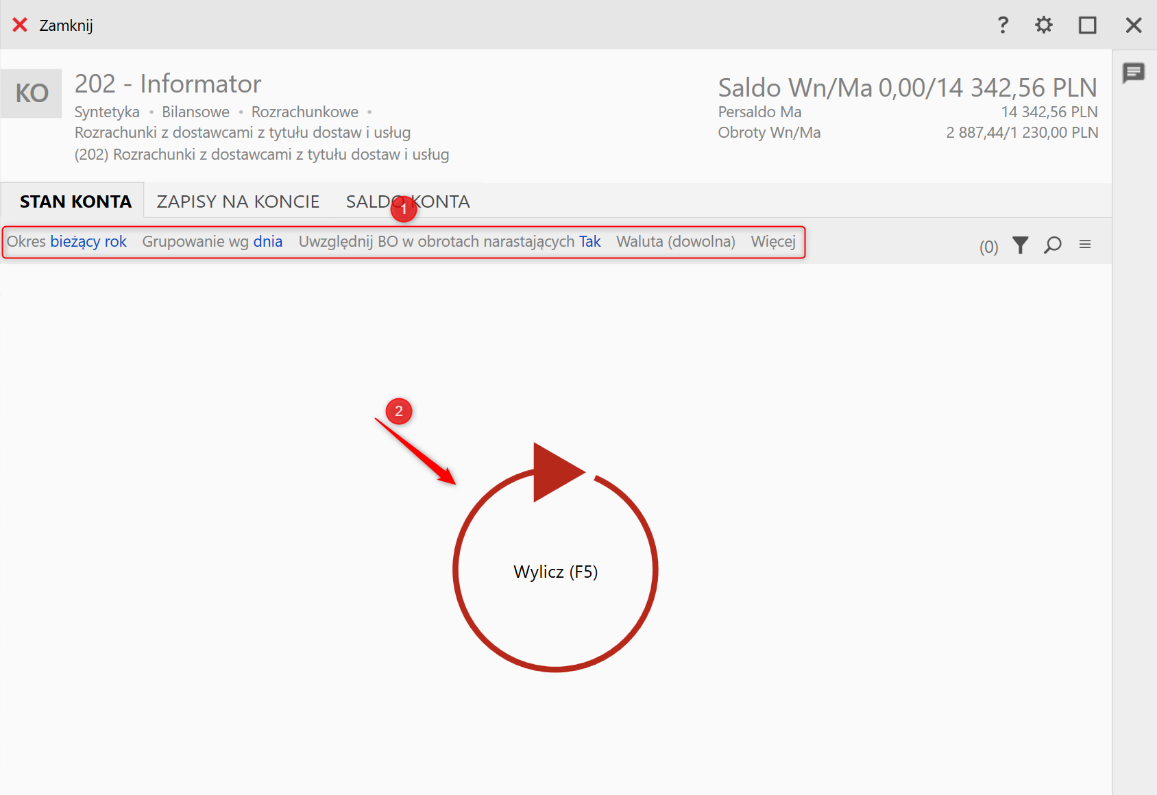Switch to ZAPISY NA KONCIE tab
The height and width of the screenshot is (795, 1157).
point(238,201)
